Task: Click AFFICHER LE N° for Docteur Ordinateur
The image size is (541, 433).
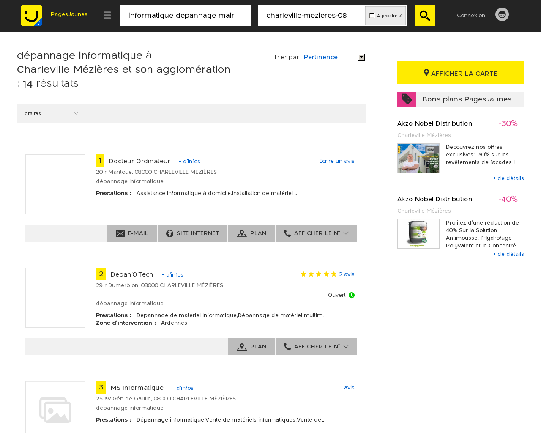Action: coord(316,233)
